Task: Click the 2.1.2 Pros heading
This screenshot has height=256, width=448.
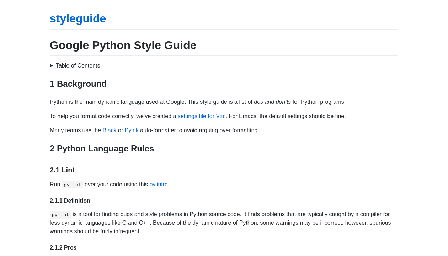Action: coord(63,248)
